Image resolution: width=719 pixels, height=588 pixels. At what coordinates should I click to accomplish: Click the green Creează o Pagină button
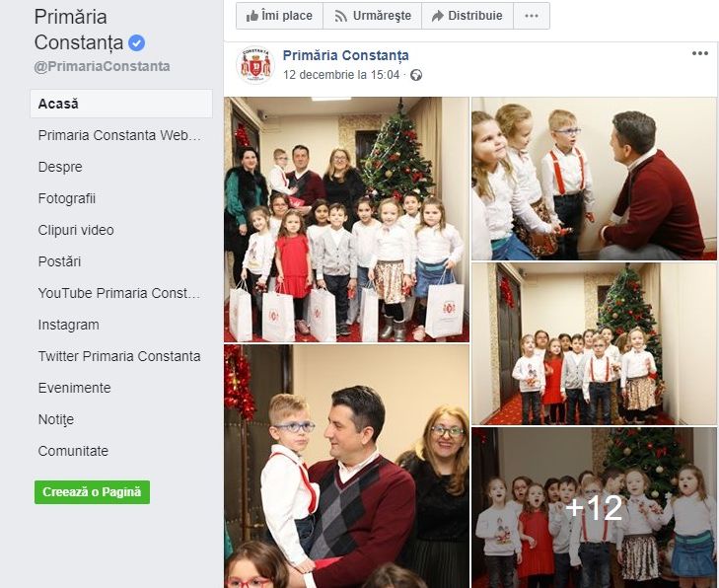tap(92, 492)
